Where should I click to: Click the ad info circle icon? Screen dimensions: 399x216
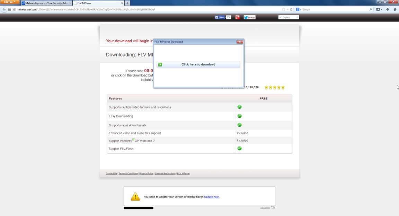point(273,208)
